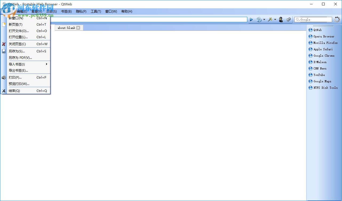This screenshot has height=201, width=342.
Task: Click the magic wand toolbar icon
Action: point(270,20)
